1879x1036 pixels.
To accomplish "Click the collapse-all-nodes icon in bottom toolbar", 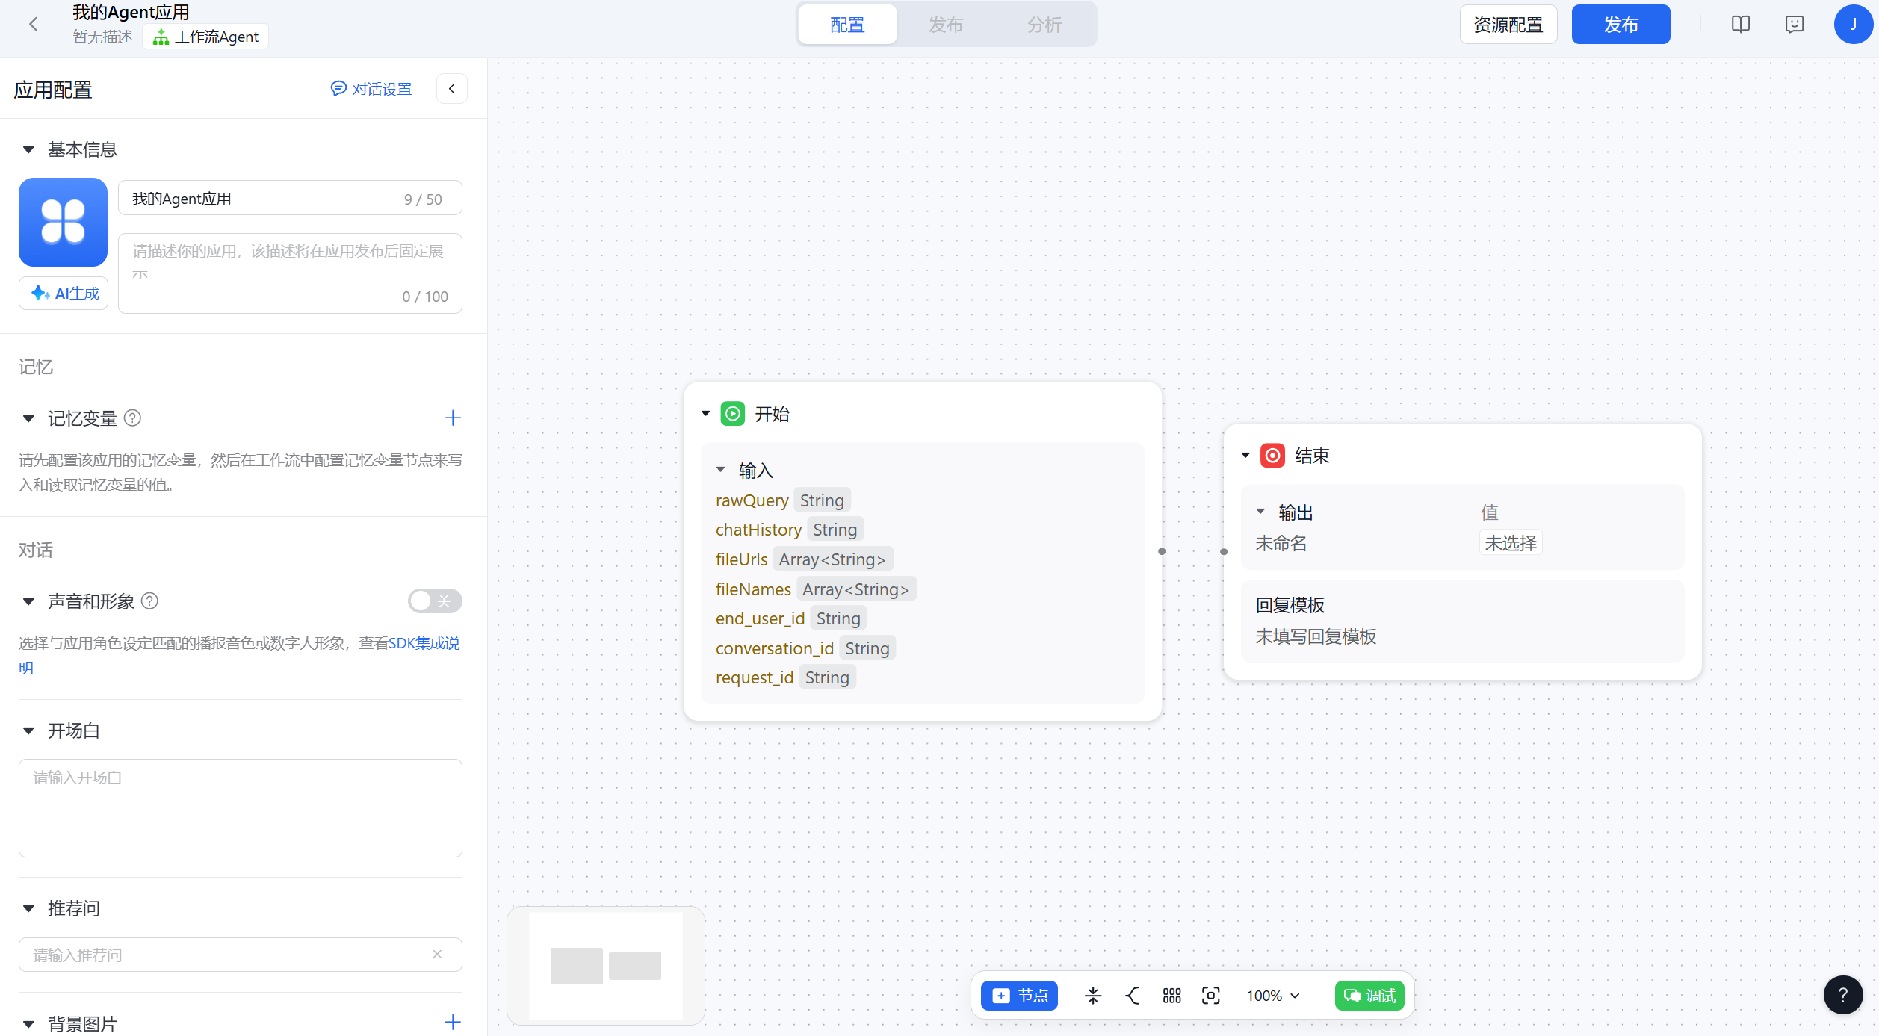I will (1093, 996).
